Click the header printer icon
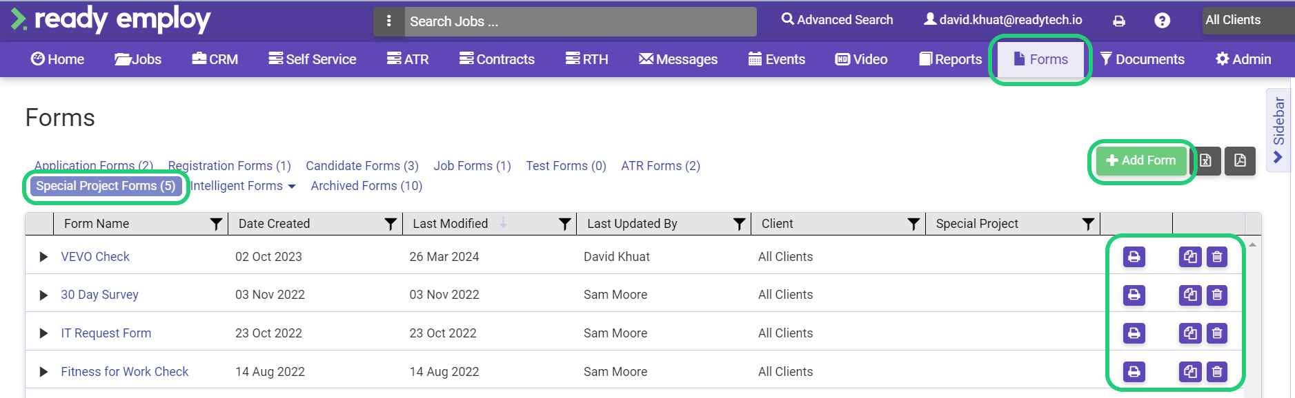 pyautogui.click(x=1119, y=21)
